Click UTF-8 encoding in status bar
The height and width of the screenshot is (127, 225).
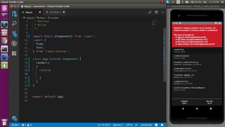129,125
